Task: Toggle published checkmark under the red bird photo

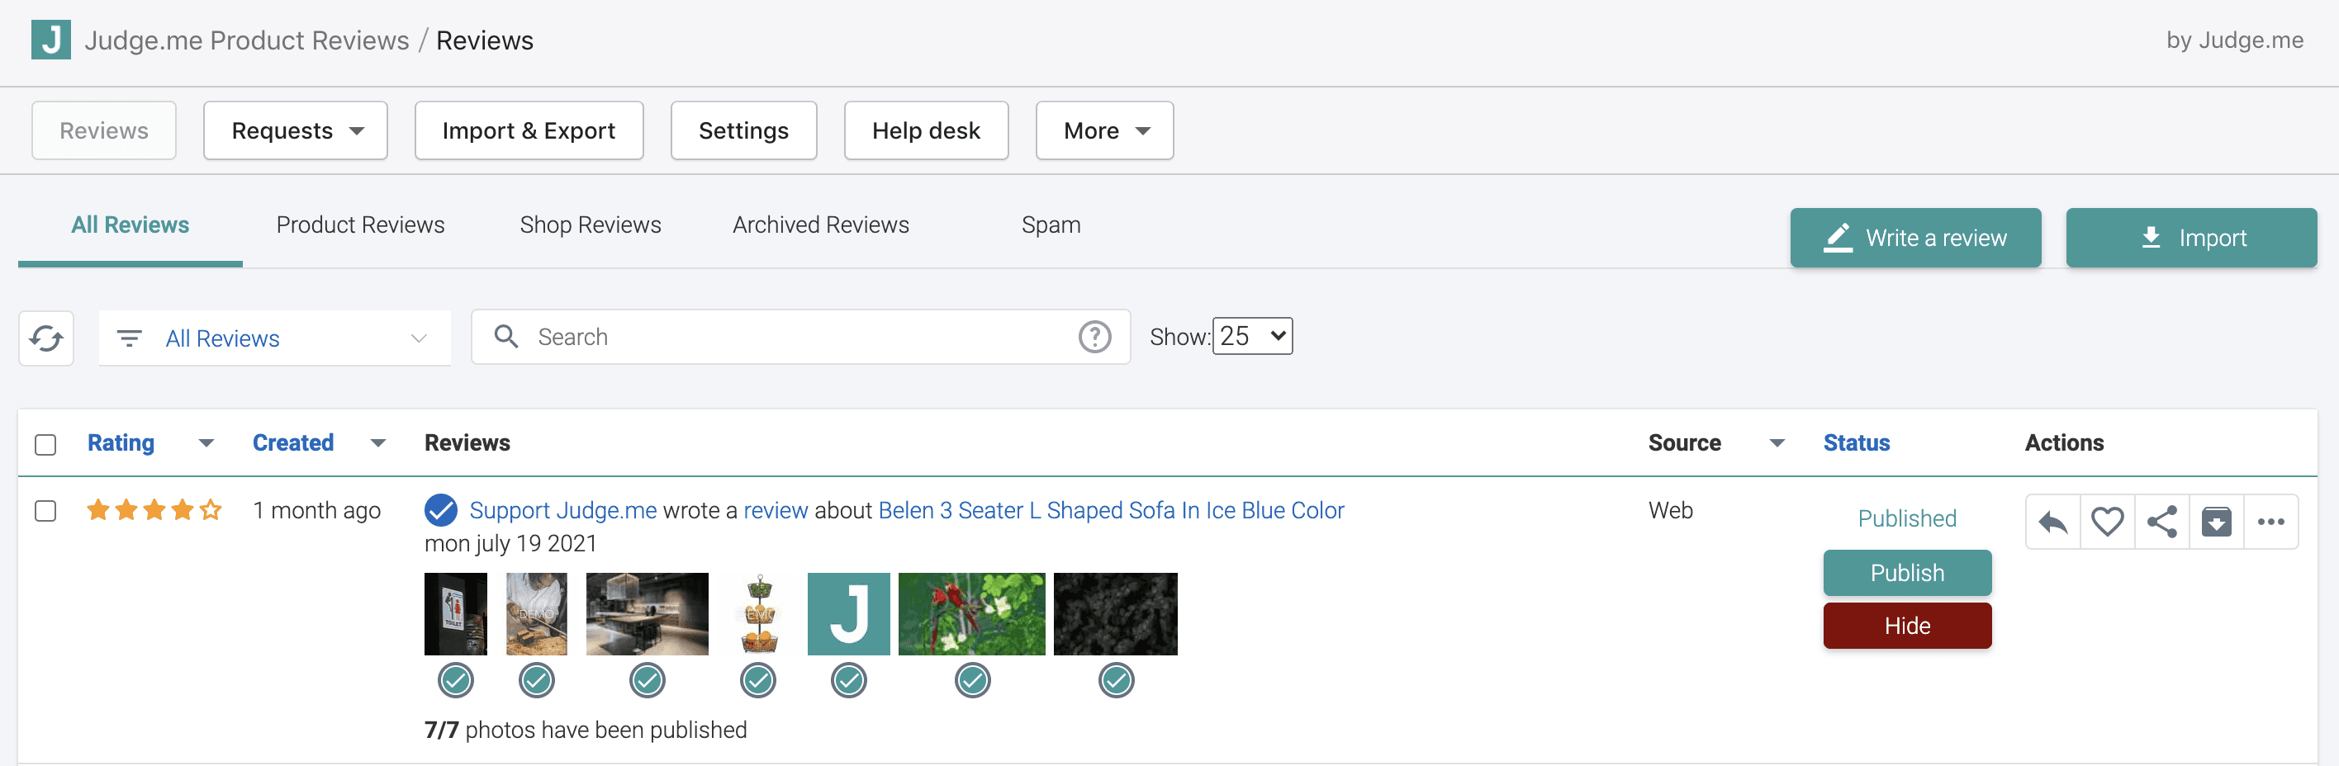Action: pyautogui.click(x=971, y=681)
